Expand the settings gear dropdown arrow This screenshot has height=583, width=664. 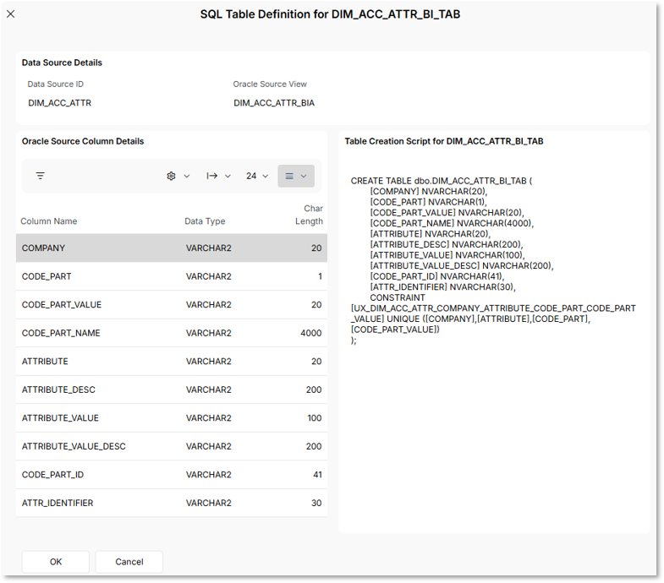pos(187,176)
